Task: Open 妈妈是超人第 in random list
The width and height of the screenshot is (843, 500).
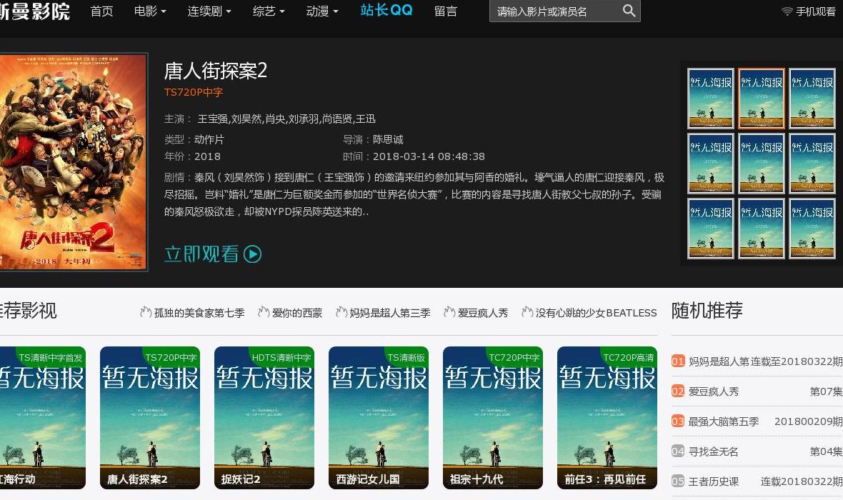Action: (719, 361)
